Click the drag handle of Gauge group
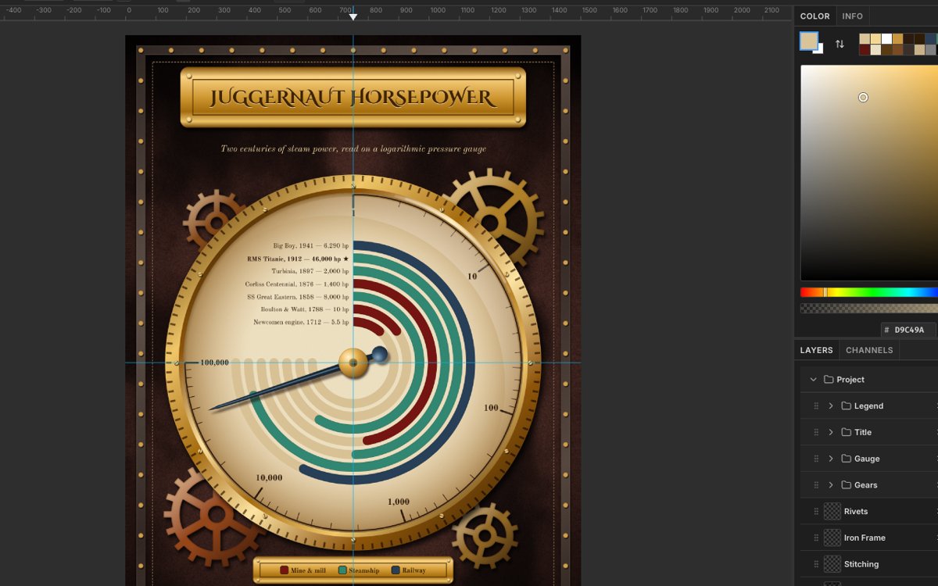938x586 pixels. pyautogui.click(x=816, y=459)
